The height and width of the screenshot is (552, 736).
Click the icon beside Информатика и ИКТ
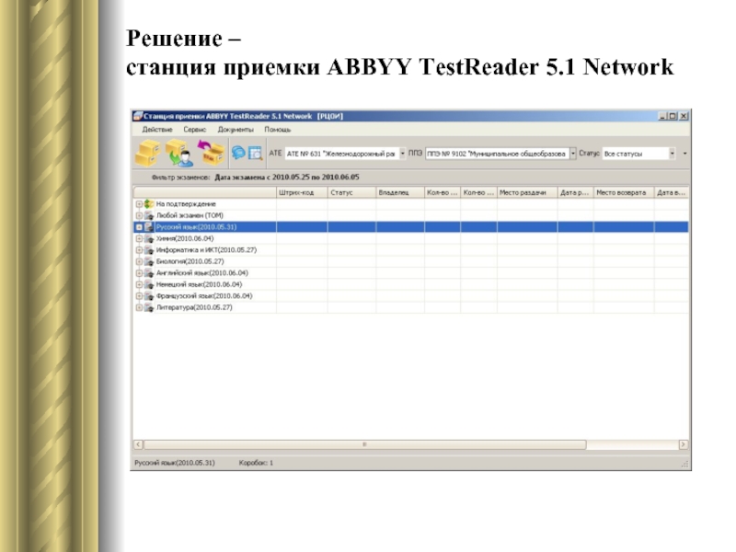[x=149, y=250]
